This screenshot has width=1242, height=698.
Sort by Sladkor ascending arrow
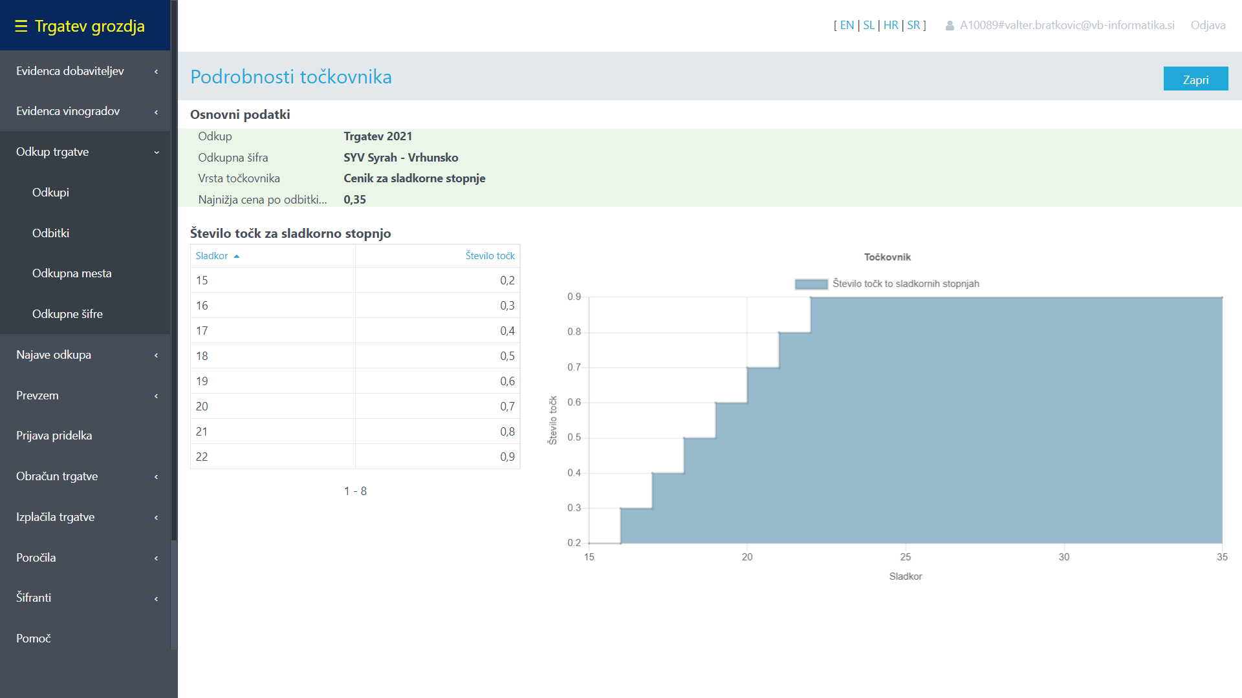237,257
